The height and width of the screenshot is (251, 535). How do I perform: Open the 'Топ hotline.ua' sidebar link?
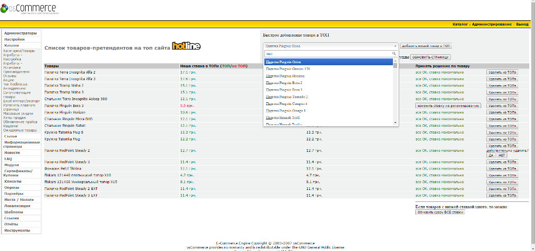(x=15, y=84)
